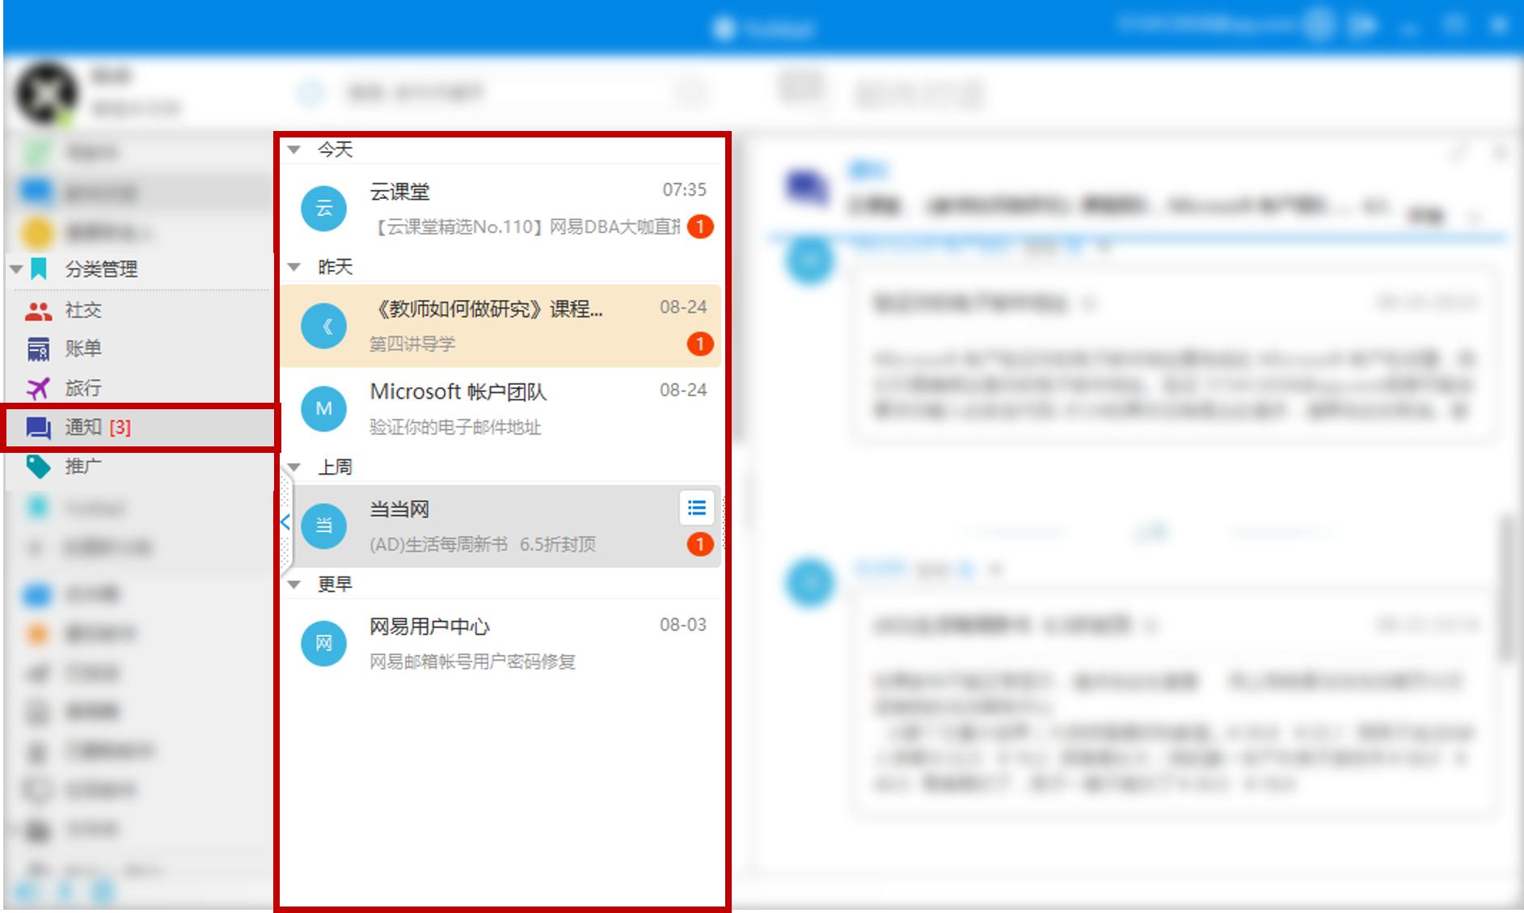The height and width of the screenshot is (913, 1524).
Task: Open the mail from 云课堂
Action: pyautogui.click(x=500, y=208)
